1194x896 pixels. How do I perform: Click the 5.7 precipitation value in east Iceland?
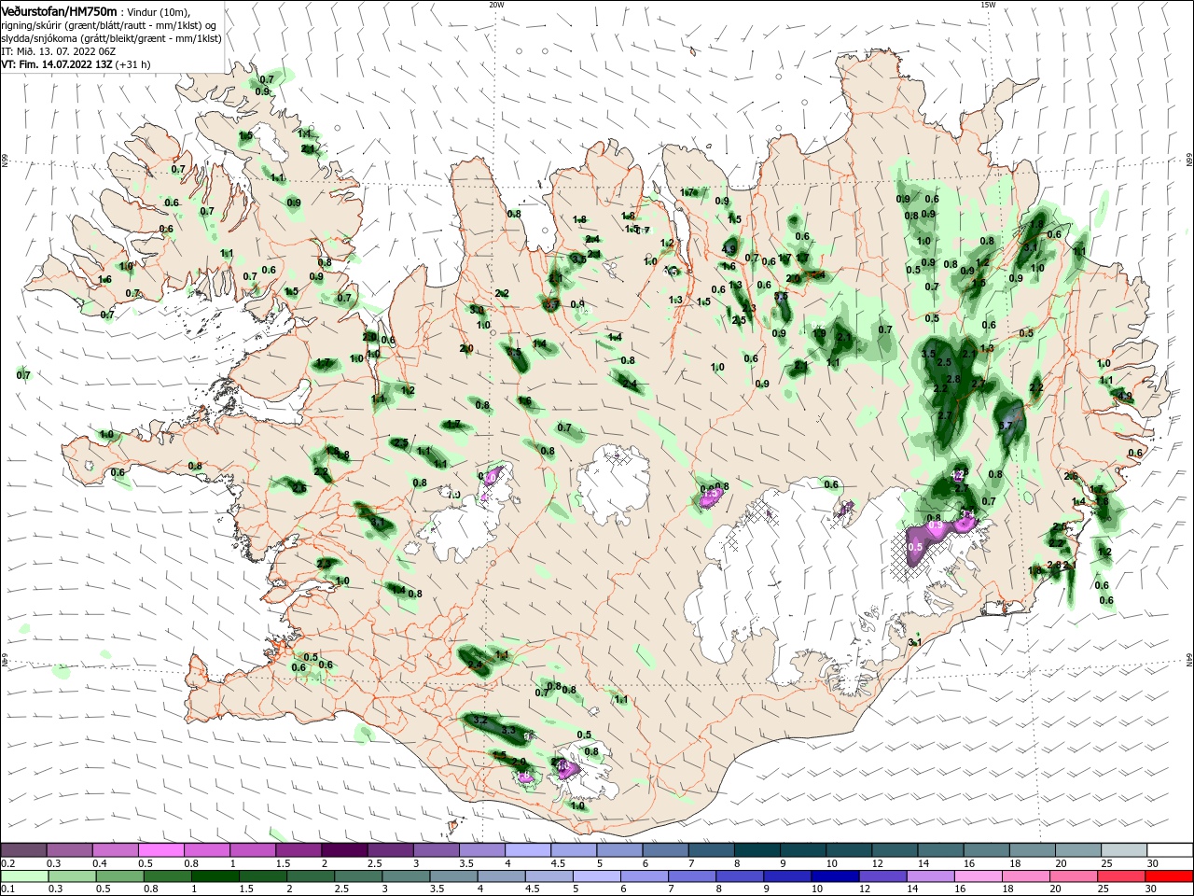1006,426
